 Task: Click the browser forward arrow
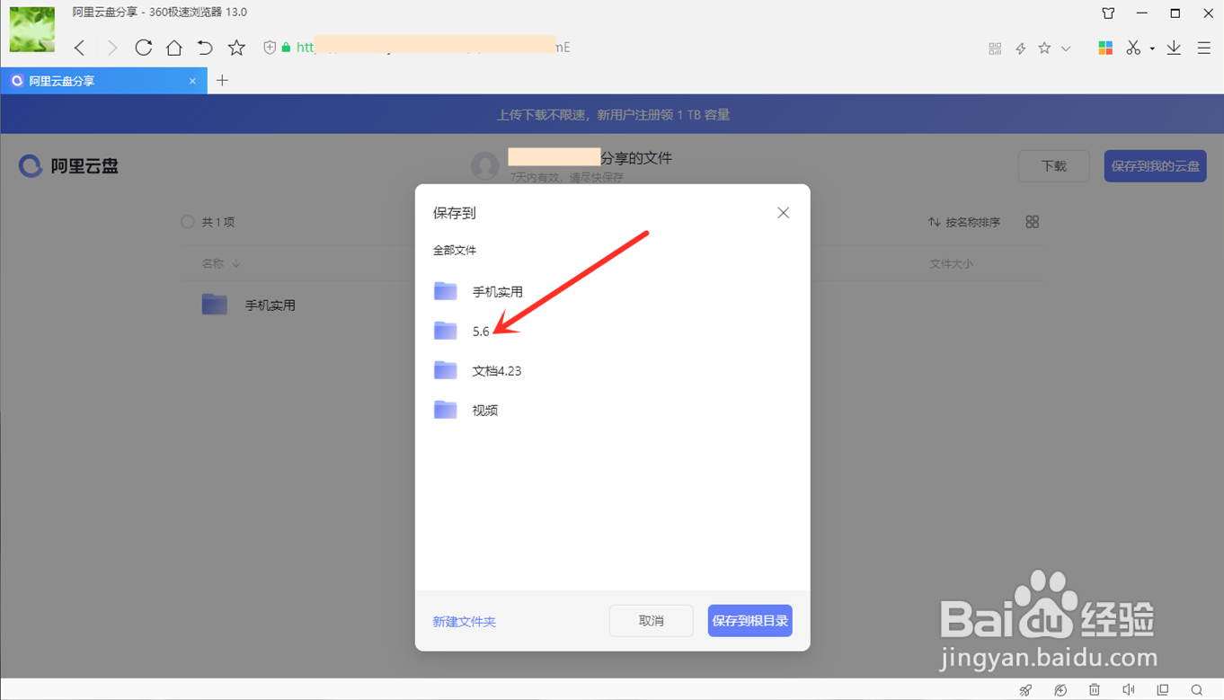coord(111,48)
